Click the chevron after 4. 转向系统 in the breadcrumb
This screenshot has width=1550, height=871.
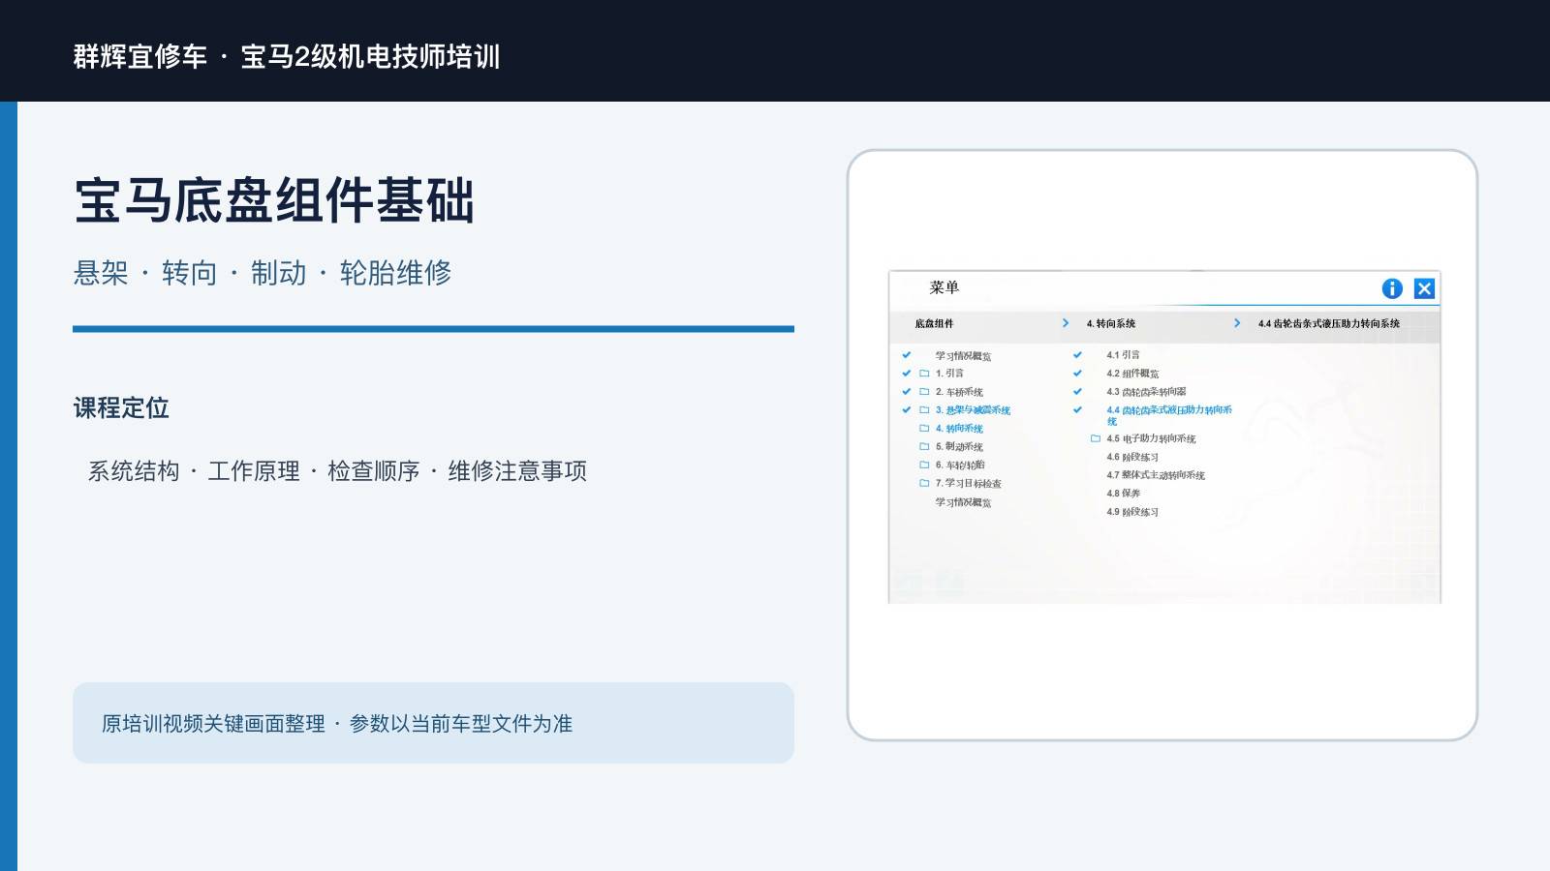pyautogui.click(x=1237, y=323)
